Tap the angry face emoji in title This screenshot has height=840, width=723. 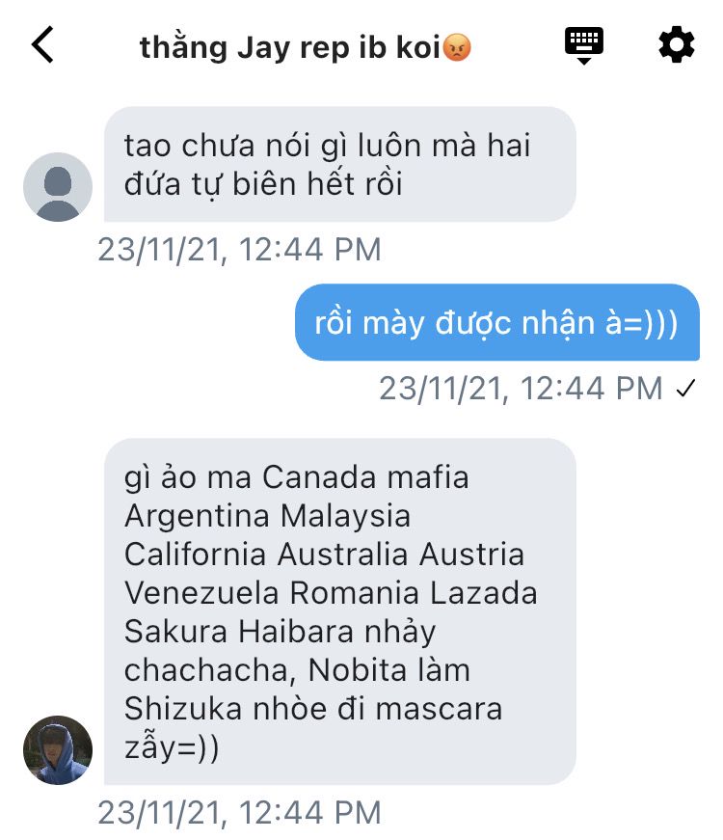[x=457, y=47]
